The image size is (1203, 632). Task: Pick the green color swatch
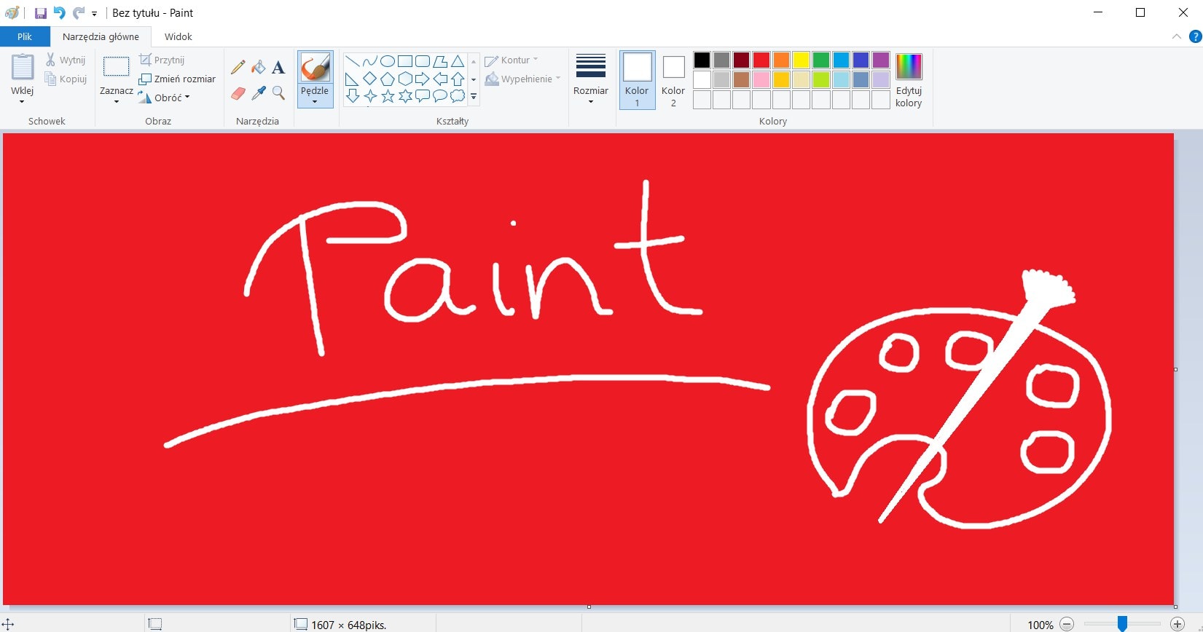(x=821, y=60)
